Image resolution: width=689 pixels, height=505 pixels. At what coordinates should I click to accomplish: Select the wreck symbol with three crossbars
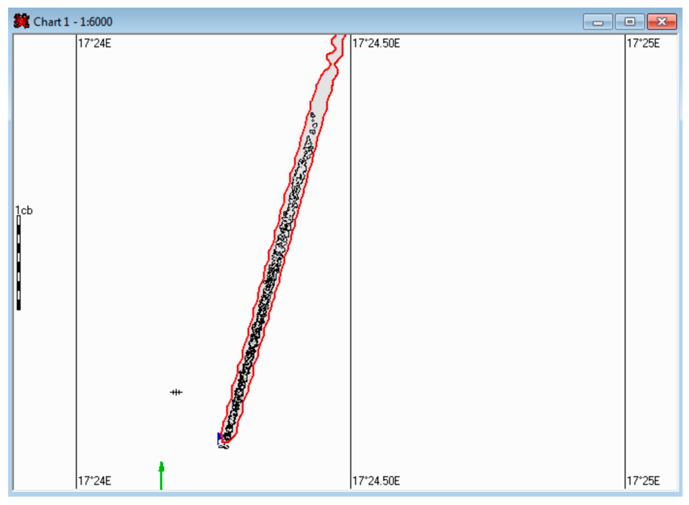(x=176, y=392)
